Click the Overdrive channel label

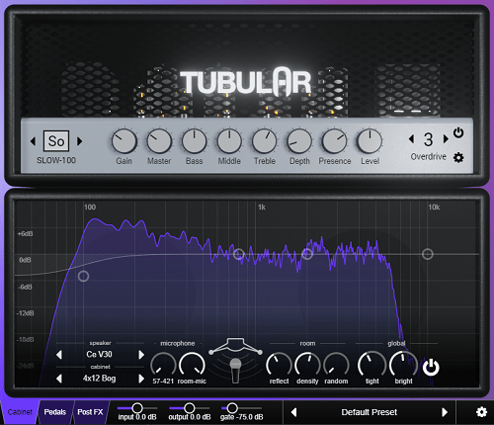pyautogui.click(x=428, y=156)
